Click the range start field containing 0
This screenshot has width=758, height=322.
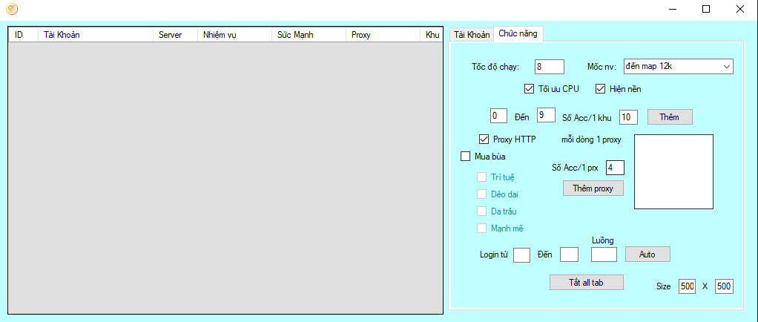pyautogui.click(x=498, y=116)
